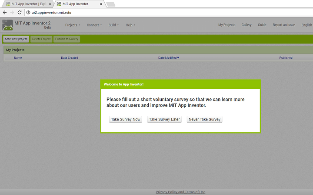Sort projects by Date Created column
Screen dimensions: 313x195
tap(70, 58)
